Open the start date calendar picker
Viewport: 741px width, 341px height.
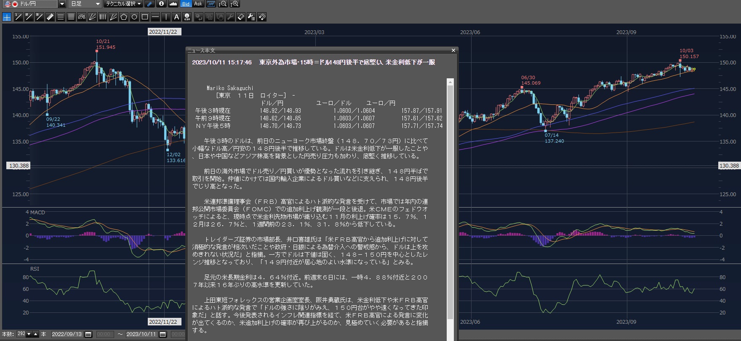(x=88, y=334)
